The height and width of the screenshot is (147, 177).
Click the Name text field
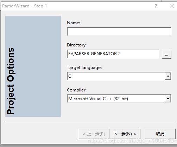119,32
